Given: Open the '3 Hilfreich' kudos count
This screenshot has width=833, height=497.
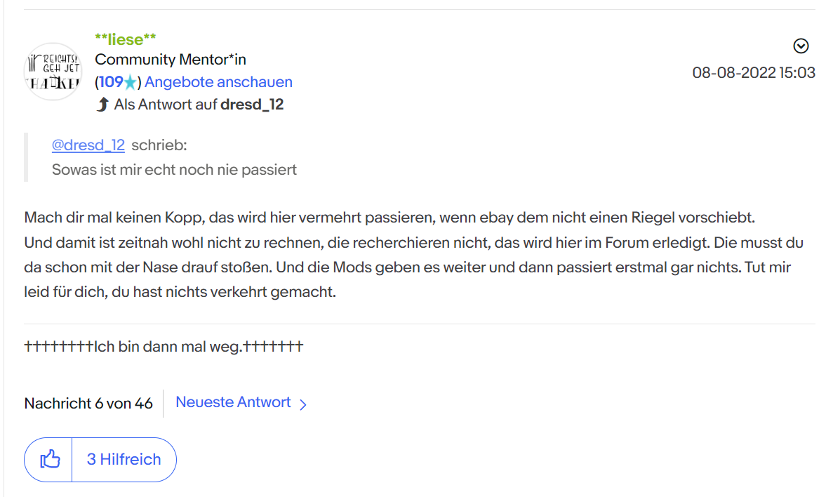Looking at the screenshot, I should tap(124, 459).
